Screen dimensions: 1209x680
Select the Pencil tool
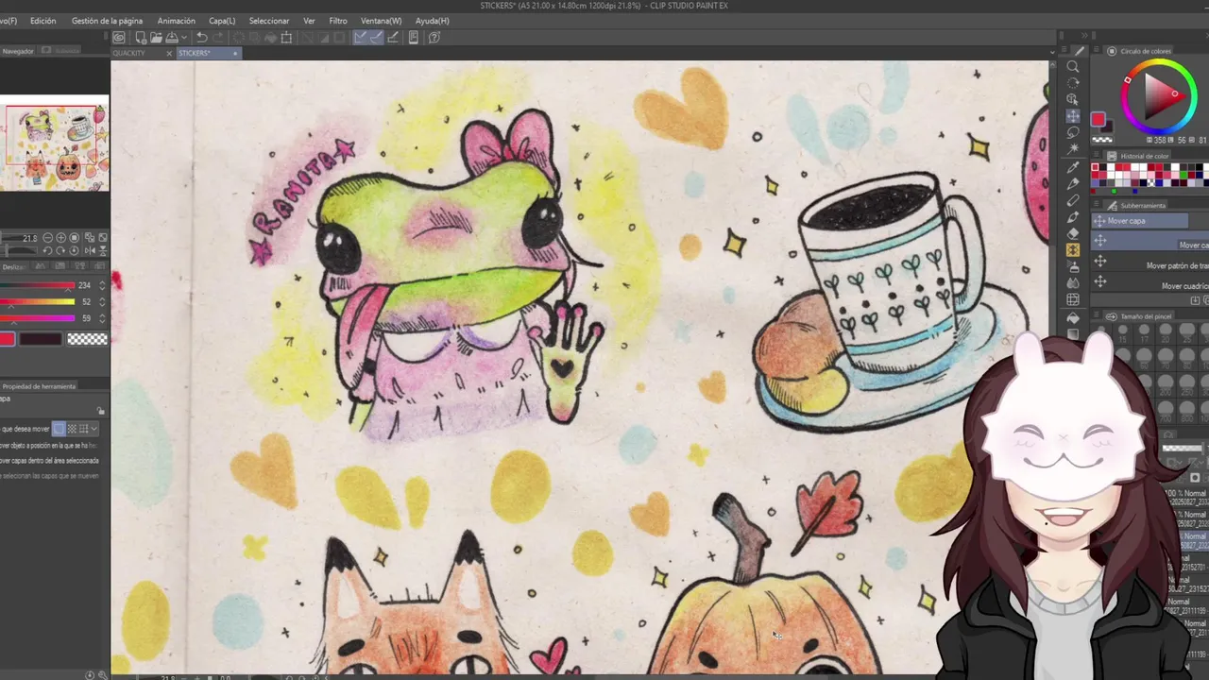1073,200
